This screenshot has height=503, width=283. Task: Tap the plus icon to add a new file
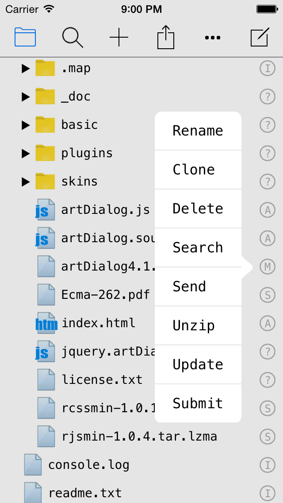pyautogui.click(x=119, y=38)
